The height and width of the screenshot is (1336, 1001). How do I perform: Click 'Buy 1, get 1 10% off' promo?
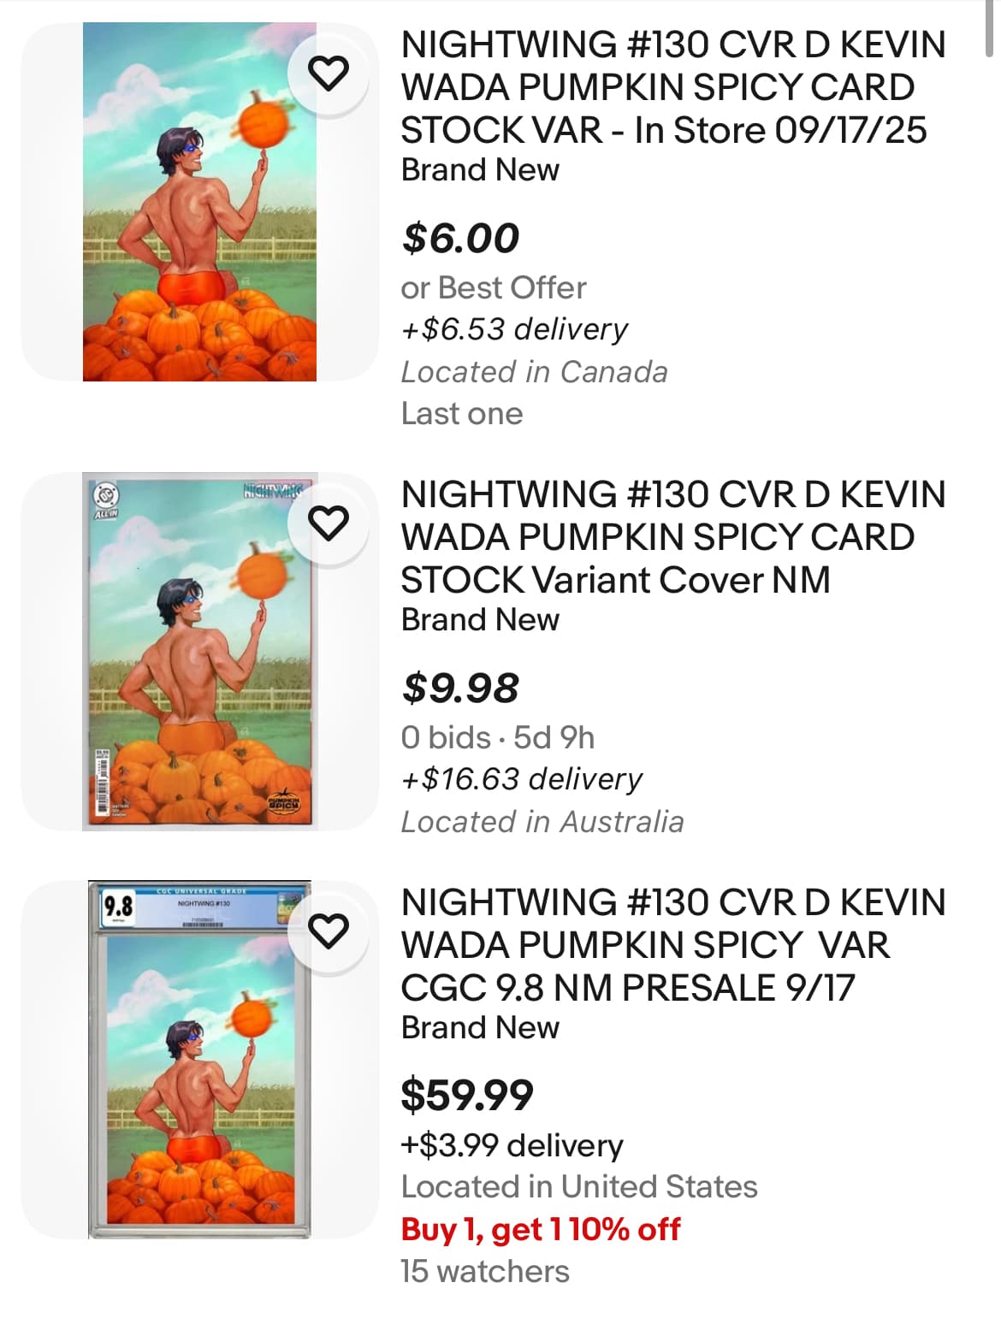click(x=541, y=1229)
